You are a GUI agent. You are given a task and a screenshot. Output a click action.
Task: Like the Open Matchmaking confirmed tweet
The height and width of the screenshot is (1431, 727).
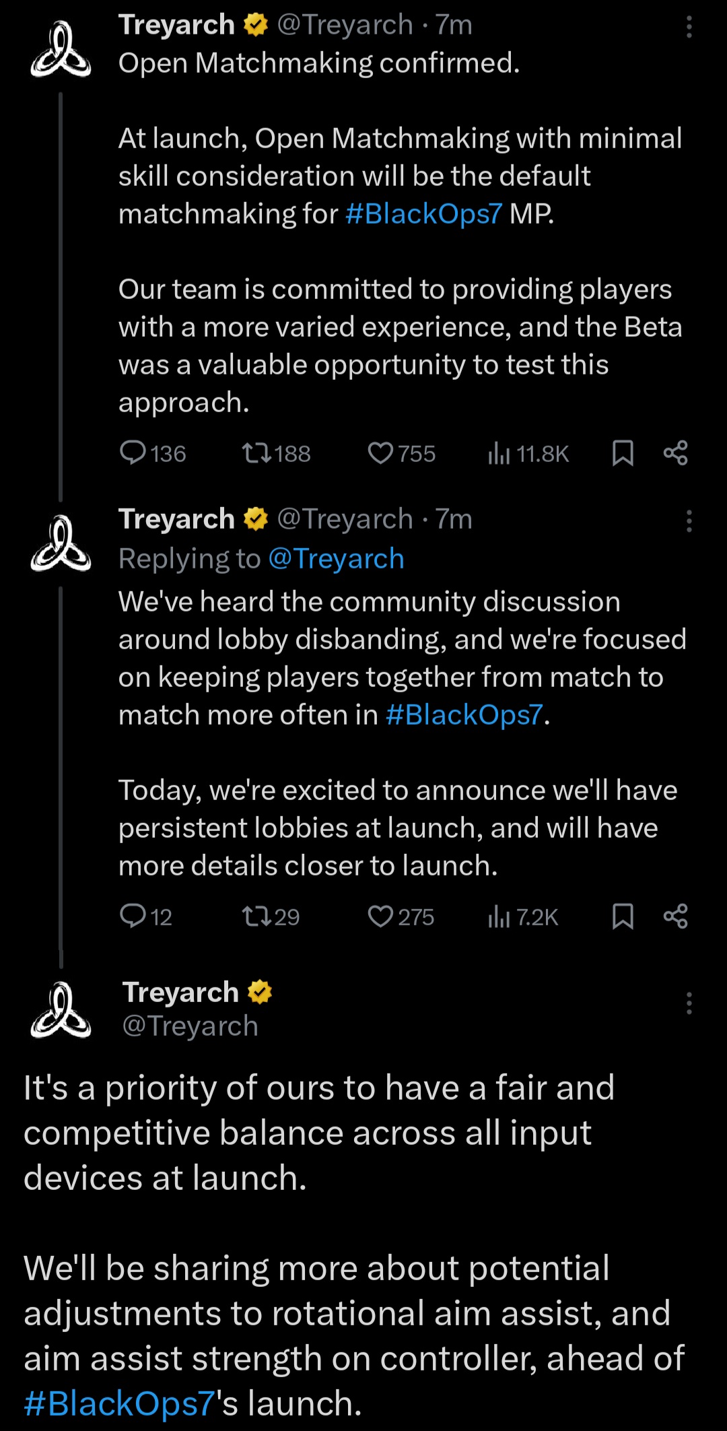(380, 453)
